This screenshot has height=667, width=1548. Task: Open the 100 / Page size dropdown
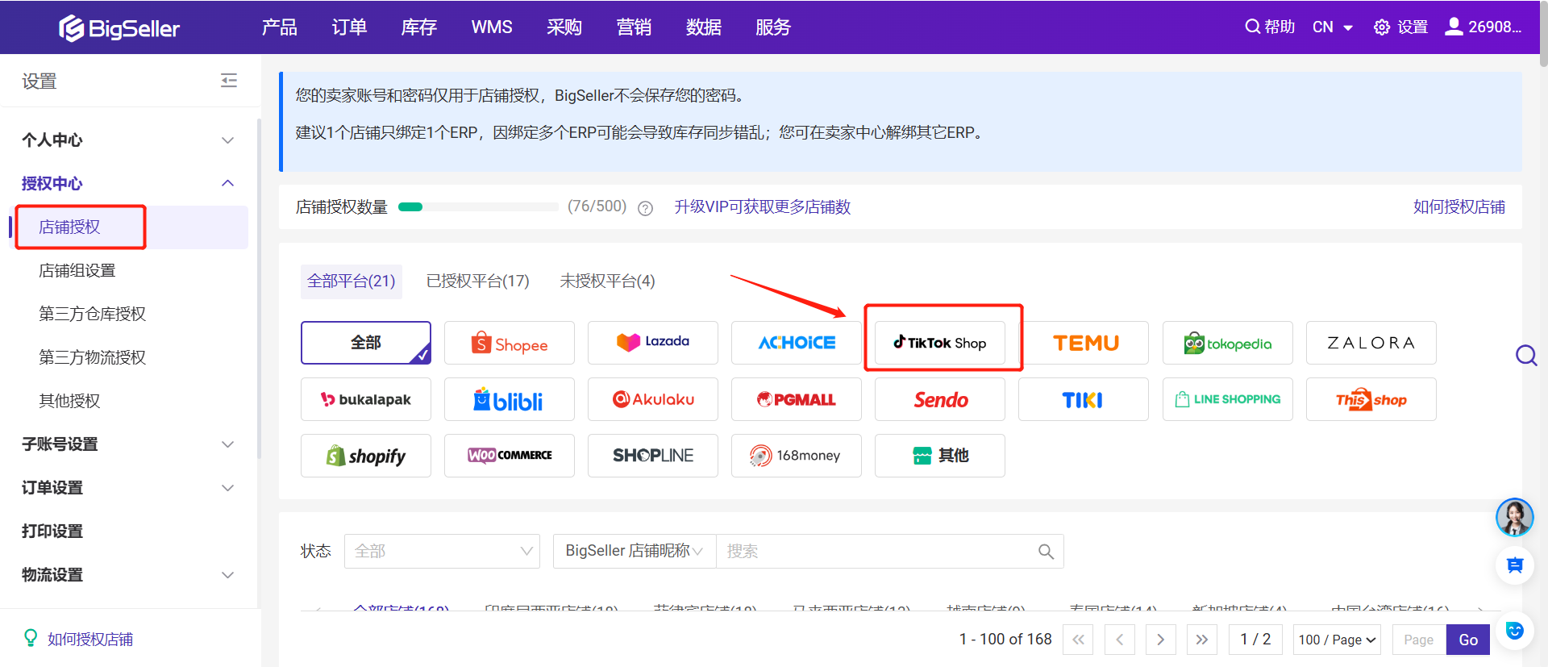[x=1336, y=640]
